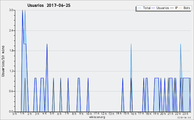Click the Usuarios spike near 10 h
The image size is (194, 120).
tap(88, 78)
